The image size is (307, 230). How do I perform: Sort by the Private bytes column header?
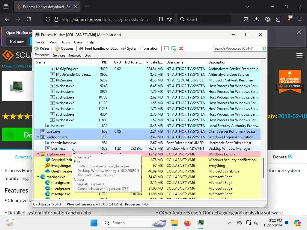click(x=154, y=62)
